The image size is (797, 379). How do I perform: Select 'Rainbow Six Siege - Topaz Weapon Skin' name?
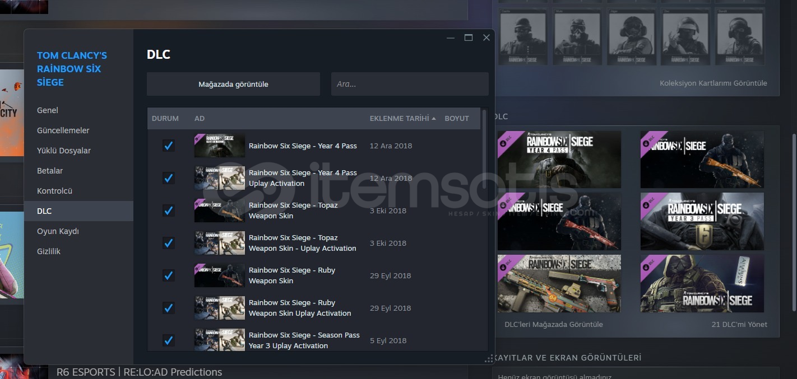293,210
